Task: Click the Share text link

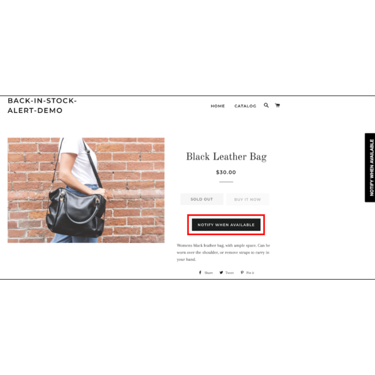Action: tap(208, 272)
